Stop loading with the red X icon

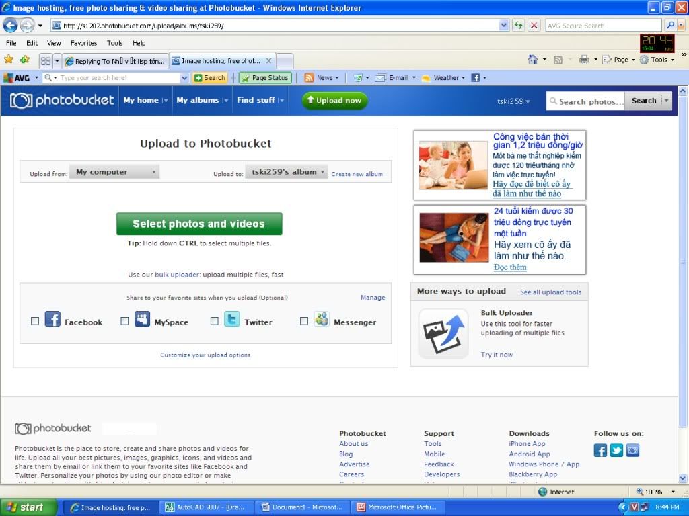tap(534, 26)
